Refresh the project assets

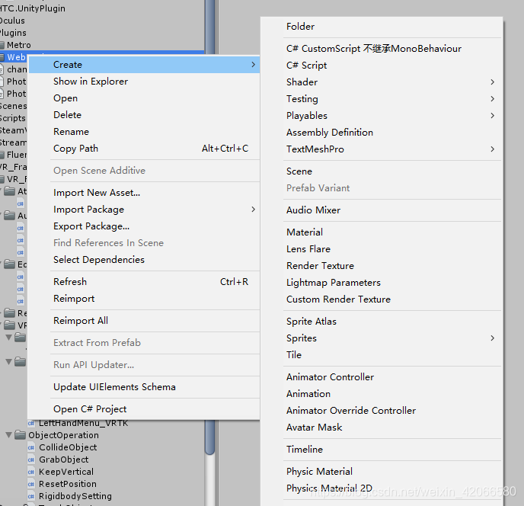145,282
